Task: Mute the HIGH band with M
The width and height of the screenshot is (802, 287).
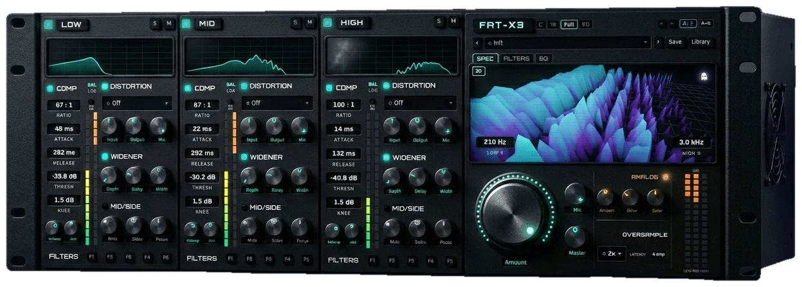Action: tap(453, 21)
